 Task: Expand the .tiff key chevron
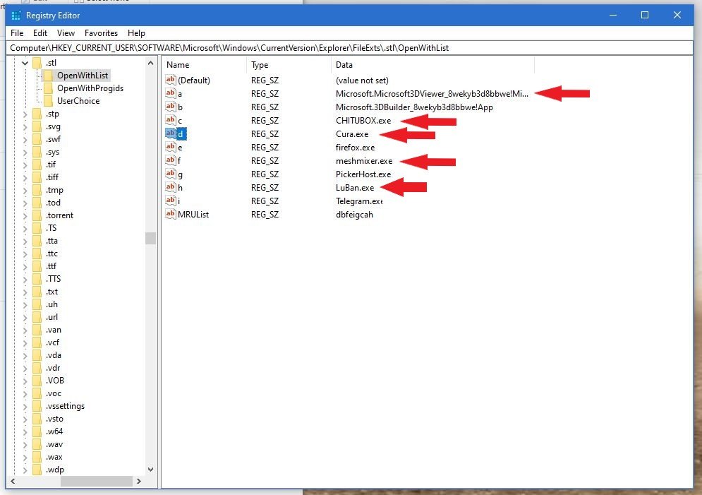[x=25, y=177]
